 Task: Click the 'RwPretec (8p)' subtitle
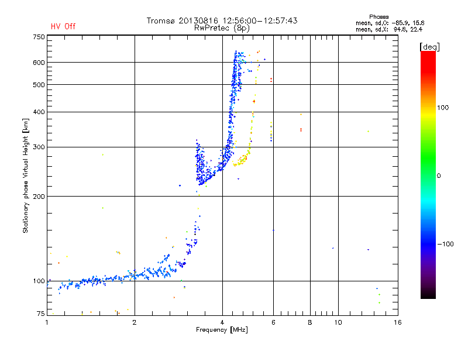pyautogui.click(x=222, y=28)
